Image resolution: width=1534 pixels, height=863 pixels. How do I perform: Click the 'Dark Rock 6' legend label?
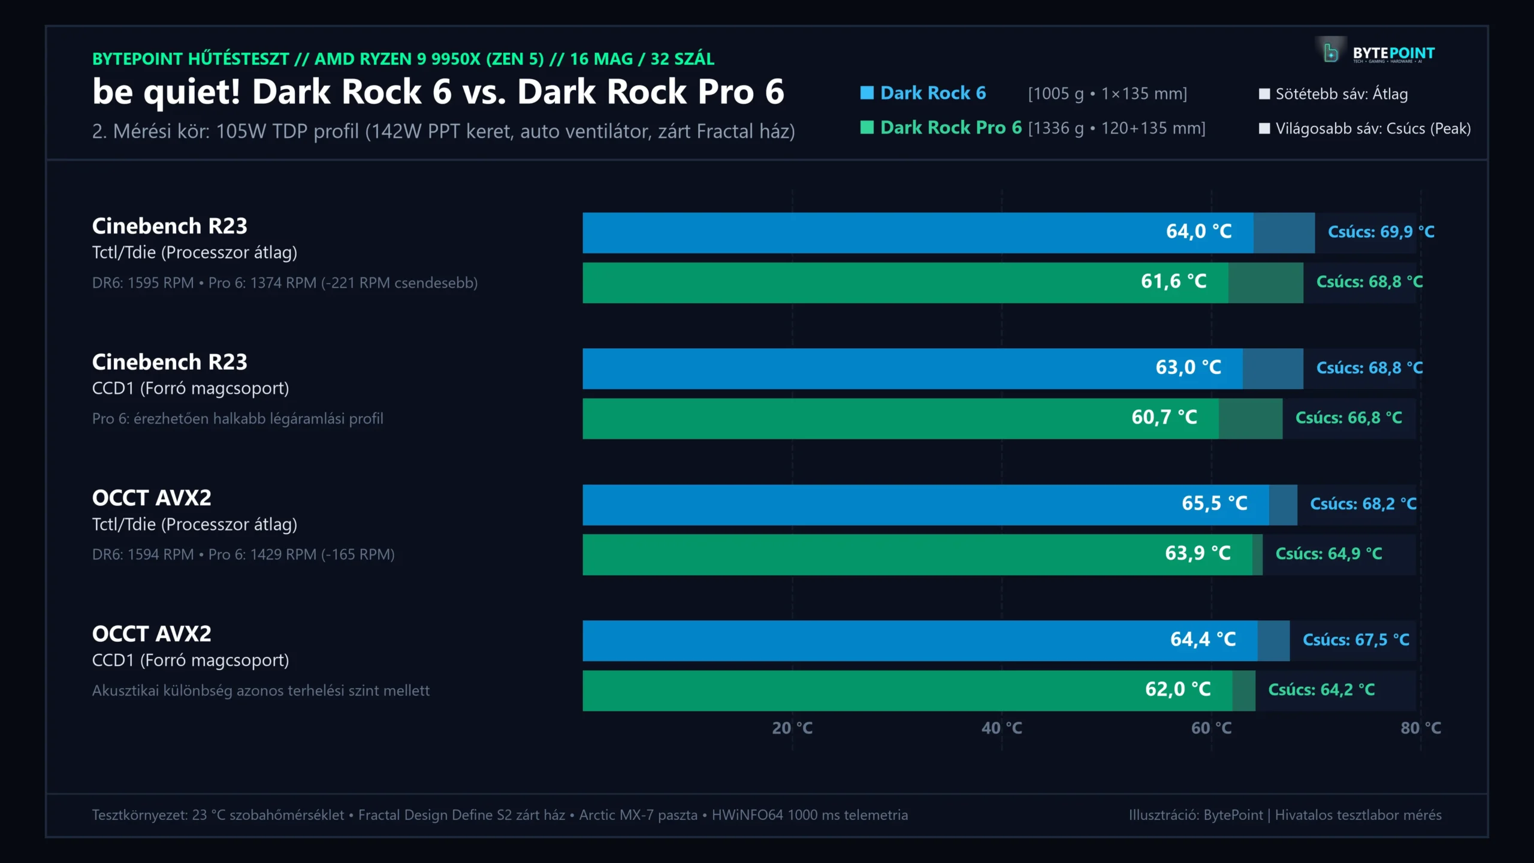click(x=933, y=93)
